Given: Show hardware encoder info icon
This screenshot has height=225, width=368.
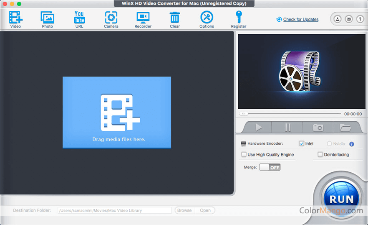Looking at the screenshot, I should point(352,144).
